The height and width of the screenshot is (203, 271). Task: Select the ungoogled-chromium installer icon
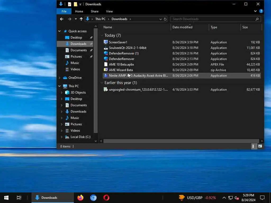[x=106, y=89]
